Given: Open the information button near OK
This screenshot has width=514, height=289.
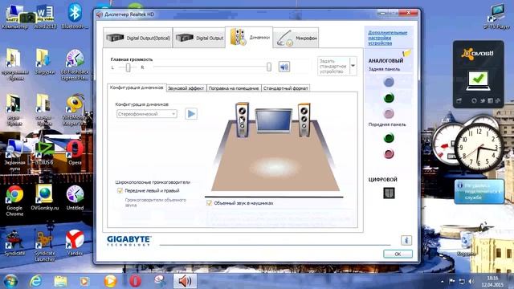Looking at the screenshot, I should click(x=406, y=240).
